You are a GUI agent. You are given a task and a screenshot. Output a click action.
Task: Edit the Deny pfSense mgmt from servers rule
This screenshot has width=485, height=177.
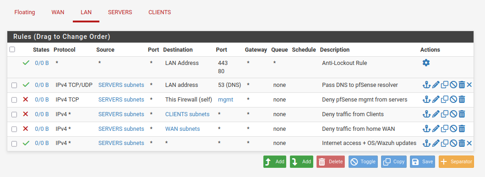436,99
